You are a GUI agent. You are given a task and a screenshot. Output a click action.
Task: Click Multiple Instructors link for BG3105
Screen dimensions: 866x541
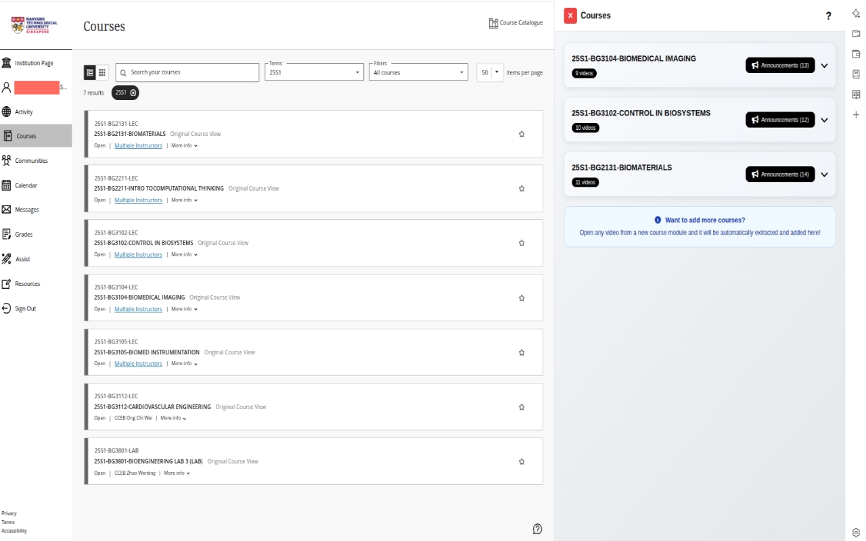point(138,364)
